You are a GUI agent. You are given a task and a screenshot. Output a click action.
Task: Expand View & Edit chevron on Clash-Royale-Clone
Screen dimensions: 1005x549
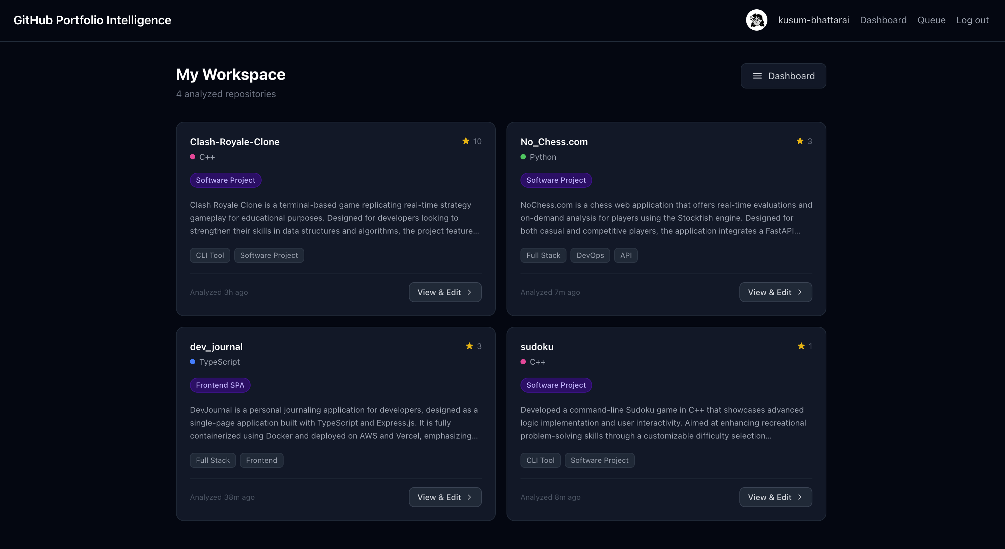(469, 292)
